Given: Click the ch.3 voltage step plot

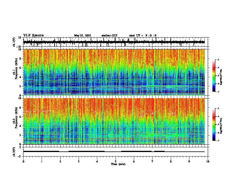Looking at the screenshot, I should coord(114,152).
